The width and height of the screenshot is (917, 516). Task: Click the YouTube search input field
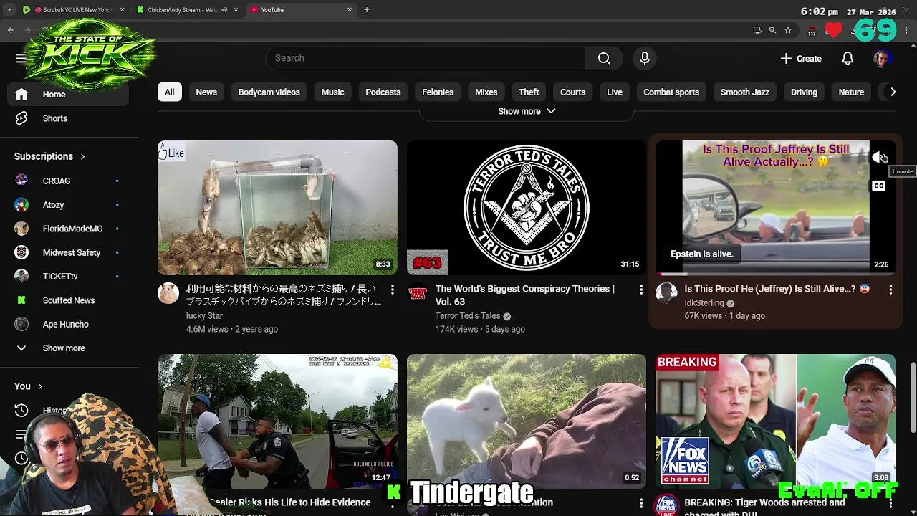(x=426, y=58)
